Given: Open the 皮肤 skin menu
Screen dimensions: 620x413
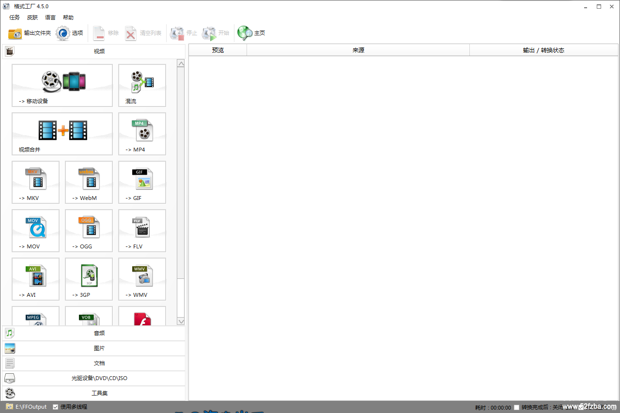Looking at the screenshot, I should point(32,17).
